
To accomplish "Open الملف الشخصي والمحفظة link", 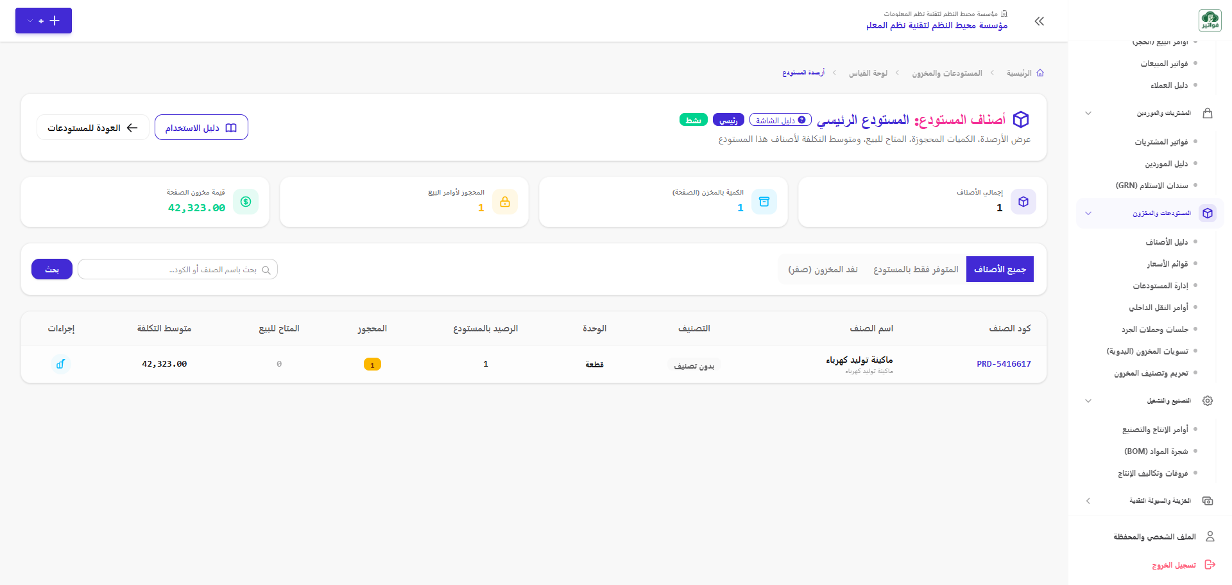I will click(x=1154, y=536).
